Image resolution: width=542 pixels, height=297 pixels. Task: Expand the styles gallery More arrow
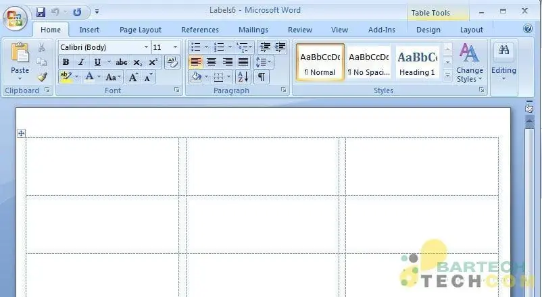tap(447, 75)
